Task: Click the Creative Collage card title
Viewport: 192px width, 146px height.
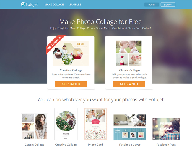Action: [71, 70]
